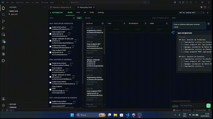Split the editor to the right
213x119 pixels.
click(x=205, y=7)
